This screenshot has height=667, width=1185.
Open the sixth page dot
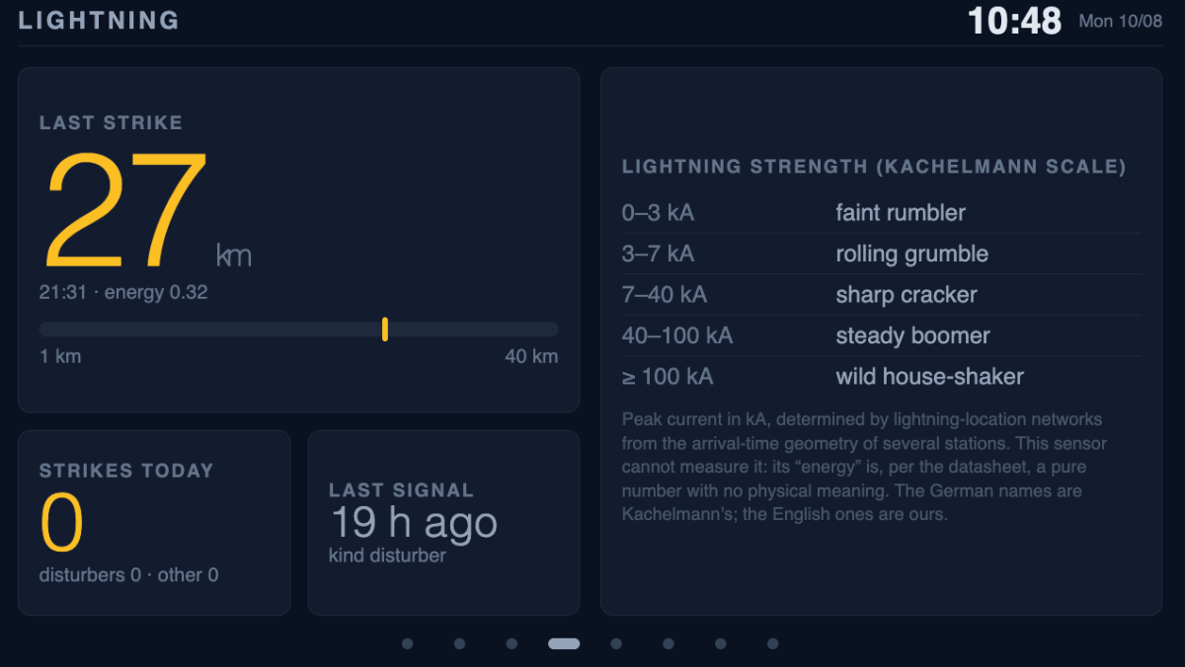pyautogui.click(x=669, y=643)
